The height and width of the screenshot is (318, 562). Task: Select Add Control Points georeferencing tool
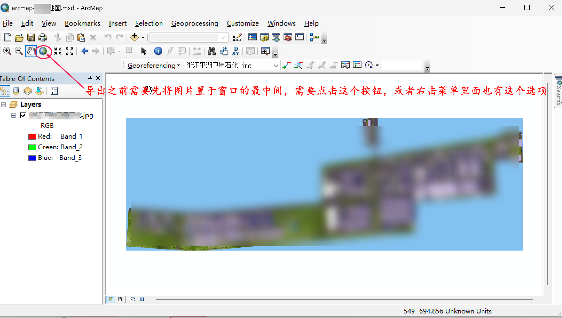[x=287, y=65]
